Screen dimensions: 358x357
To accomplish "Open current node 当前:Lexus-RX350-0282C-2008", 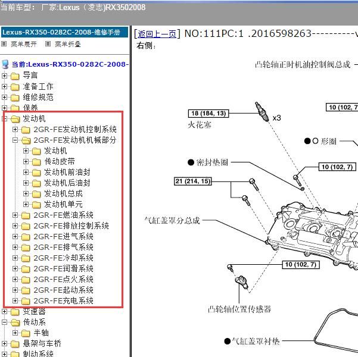I will [x=70, y=64].
